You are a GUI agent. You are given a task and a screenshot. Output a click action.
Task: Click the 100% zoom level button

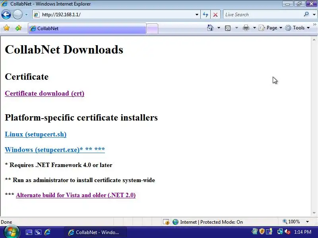[x=291, y=222]
